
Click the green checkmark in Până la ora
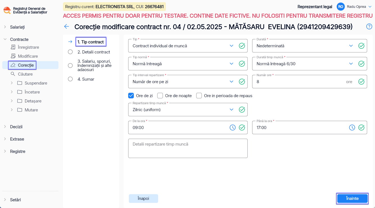point(362,128)
